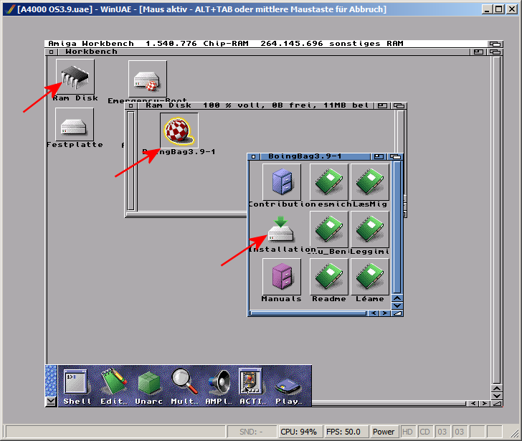Viewport: 522px width, 441px height.
Task: Click the SND status entry
Action: 252,432
